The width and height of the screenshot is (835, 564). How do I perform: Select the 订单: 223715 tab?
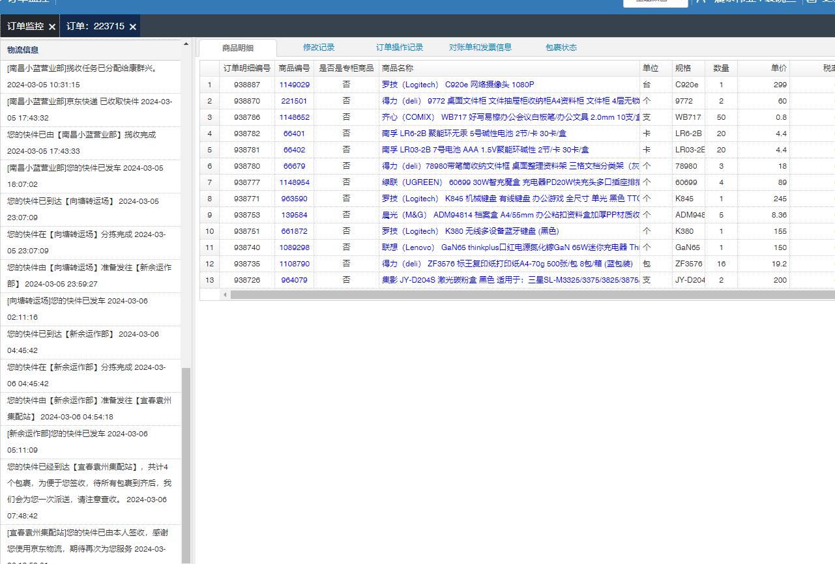(x=95, y=26)
